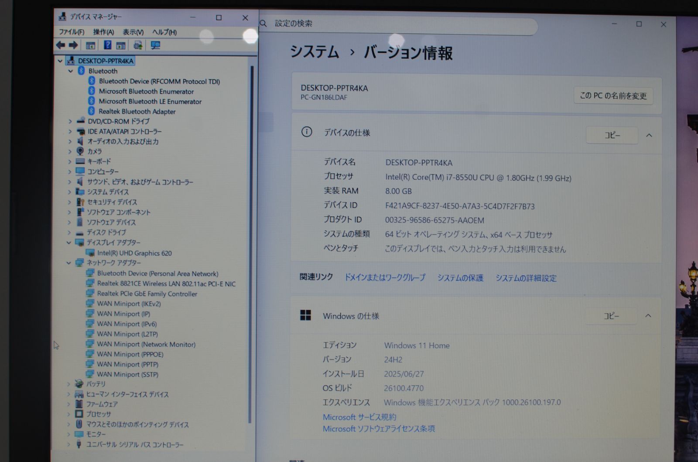Collapse ネットワーク アダプター category
This screenshot has width=698, height=462.
(x=68, y=263)
